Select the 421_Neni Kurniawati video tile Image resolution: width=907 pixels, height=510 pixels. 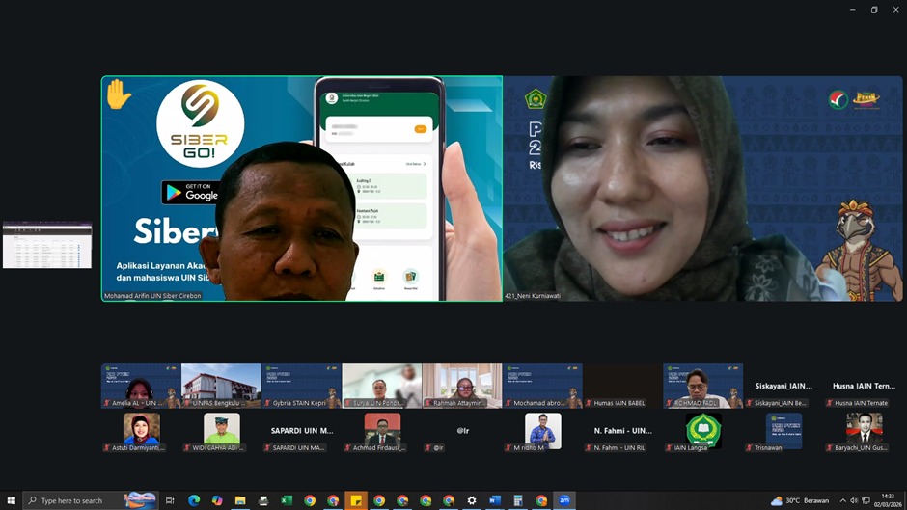(x=702, y=189)
